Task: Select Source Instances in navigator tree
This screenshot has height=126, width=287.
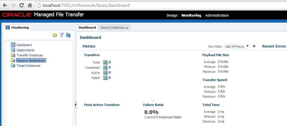Action: [31, 60]
